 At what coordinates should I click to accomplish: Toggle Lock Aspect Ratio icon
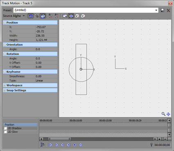tap(65, 16)
